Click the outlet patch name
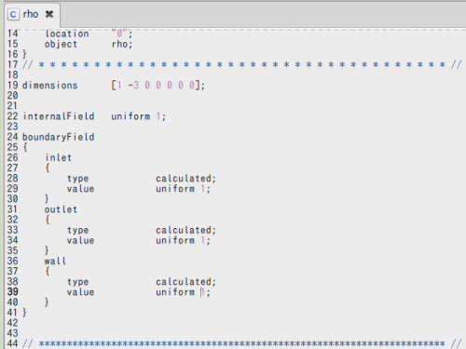 [x=61, y=209]
